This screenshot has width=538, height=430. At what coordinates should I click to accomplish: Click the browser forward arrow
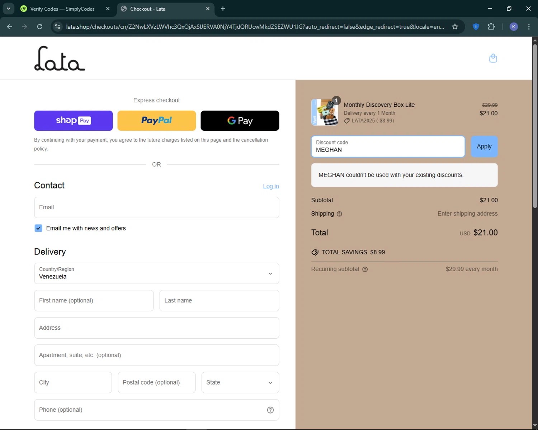24,27
